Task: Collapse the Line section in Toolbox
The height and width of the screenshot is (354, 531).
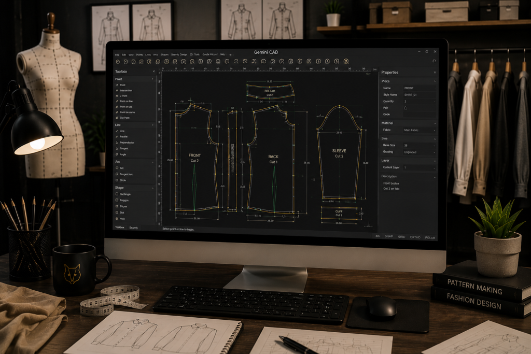Action: point(153,125)
